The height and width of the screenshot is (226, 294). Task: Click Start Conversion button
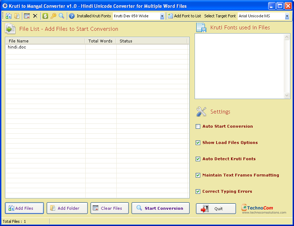(161, 208)
